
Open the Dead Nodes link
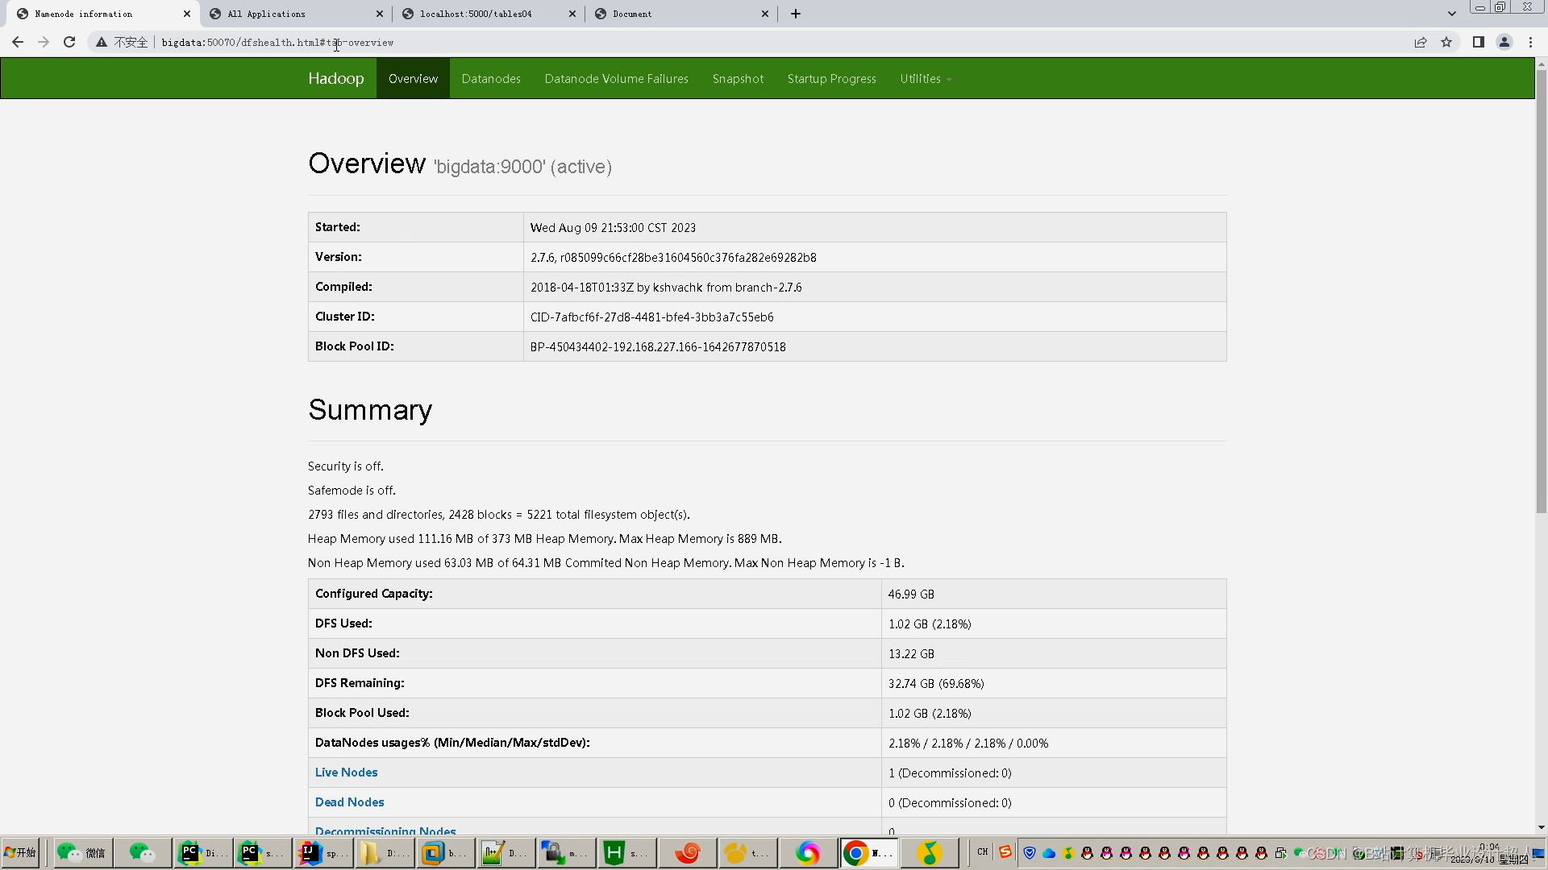(x=349, y=802)
